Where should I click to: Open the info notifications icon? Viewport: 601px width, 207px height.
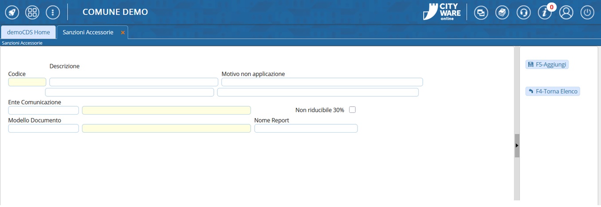point(545,12)
